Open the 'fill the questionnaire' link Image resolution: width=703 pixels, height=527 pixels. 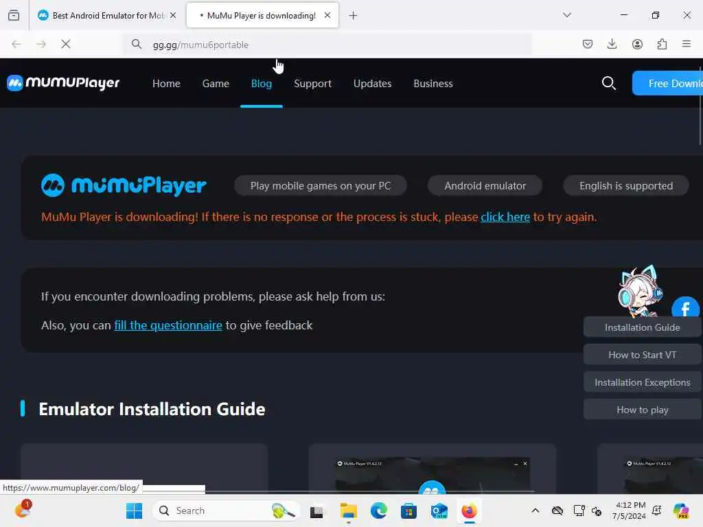168,325
